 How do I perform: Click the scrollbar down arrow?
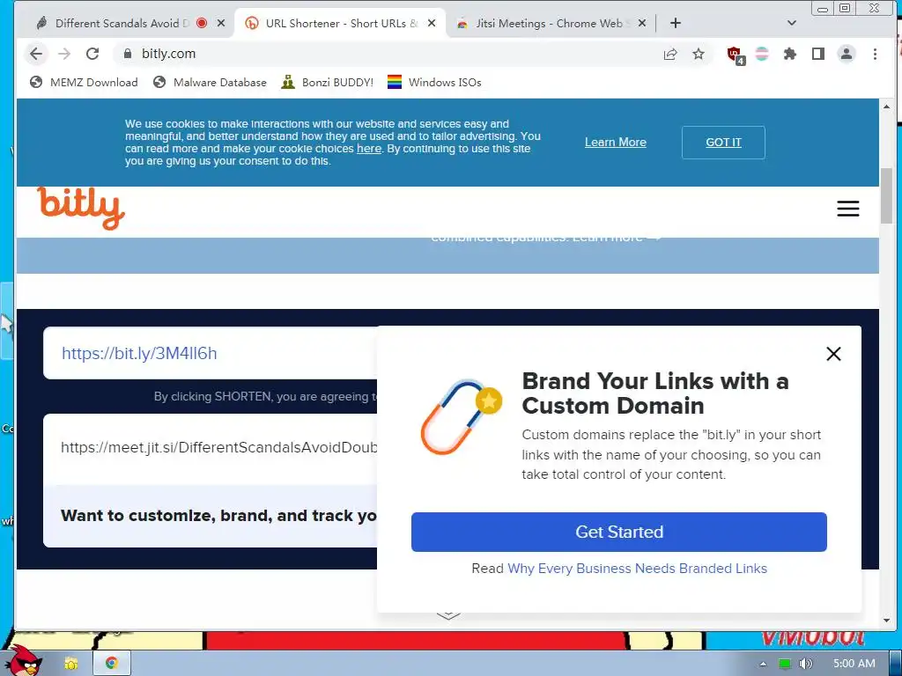(x=886, y=621)
